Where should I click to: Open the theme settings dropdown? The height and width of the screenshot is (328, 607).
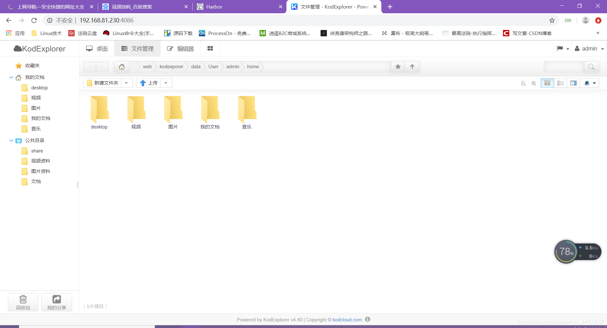tap(590, 83)
